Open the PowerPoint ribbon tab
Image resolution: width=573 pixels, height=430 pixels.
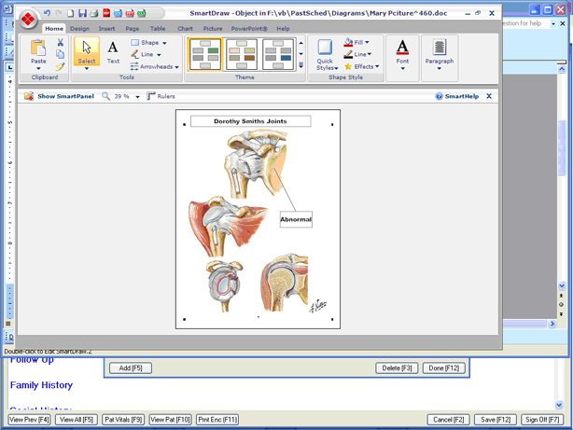[249, 29]
